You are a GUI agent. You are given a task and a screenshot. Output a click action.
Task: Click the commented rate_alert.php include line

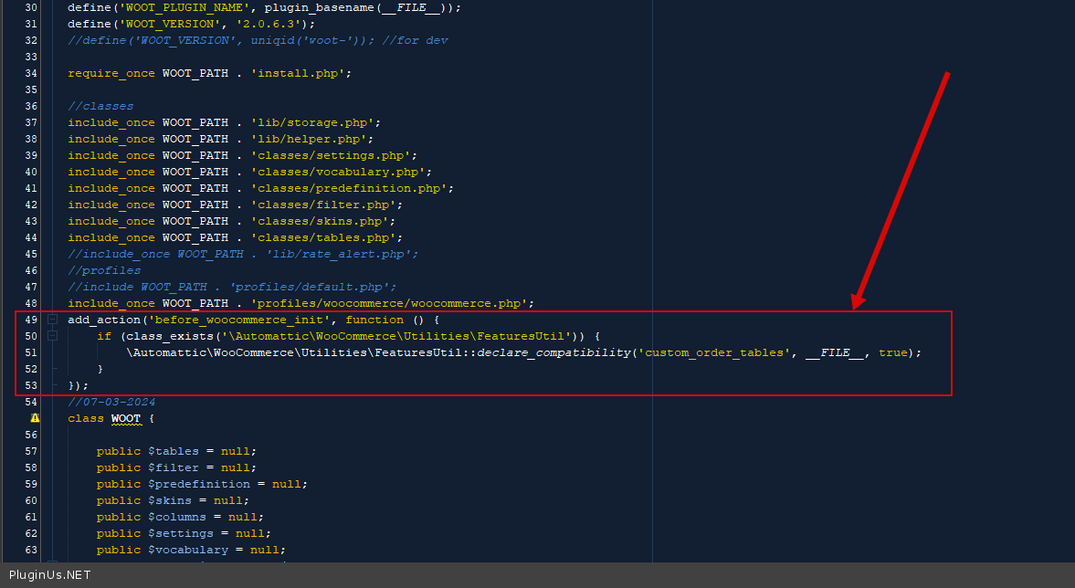pyautogui.click(x=242, y=254)
